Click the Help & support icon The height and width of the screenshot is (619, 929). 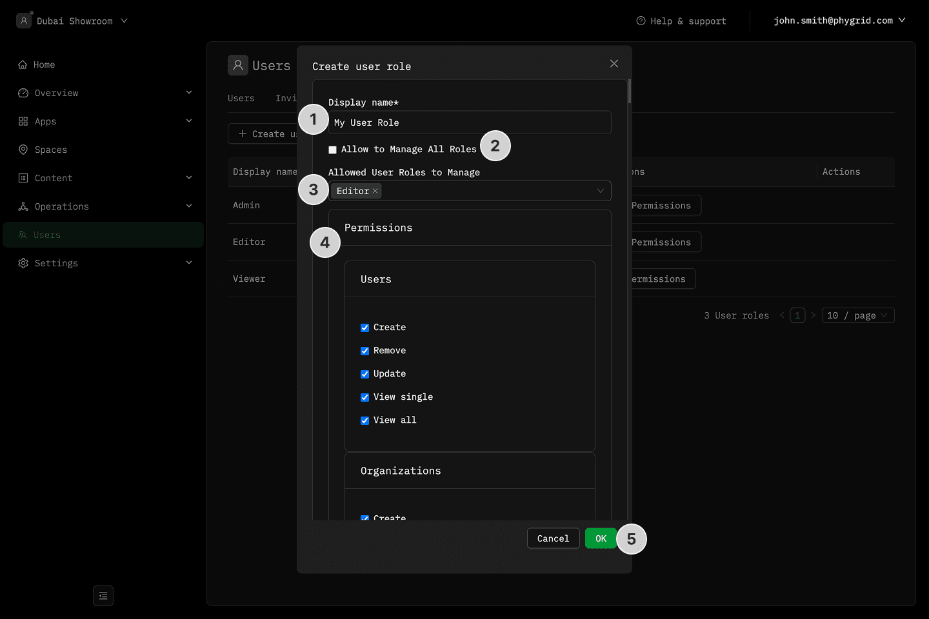coord(641,21)
